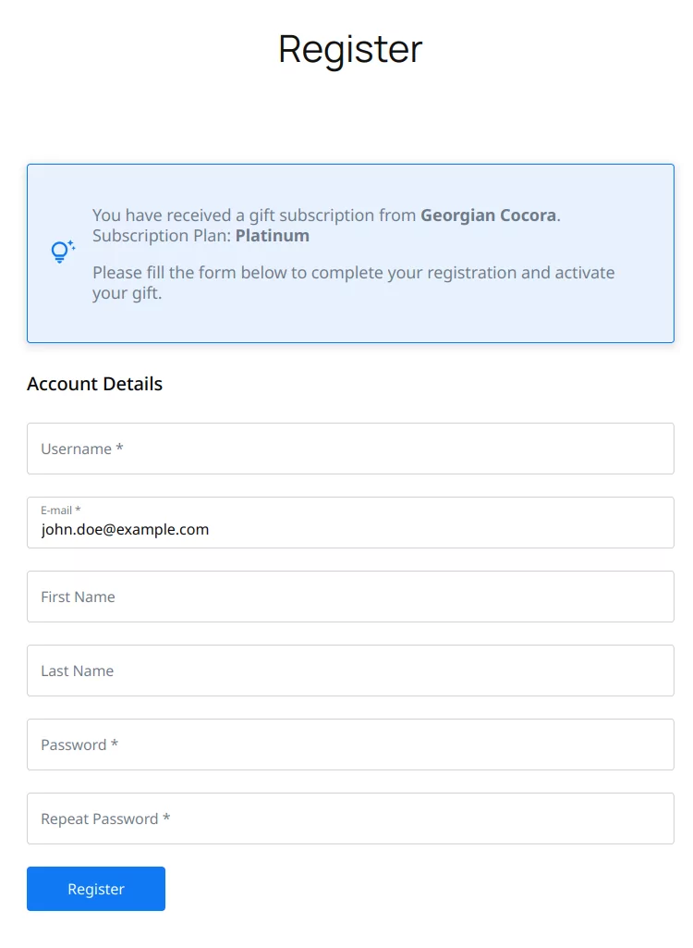Click the 'Subscription Plan:' label text

[x=162, y=236]
